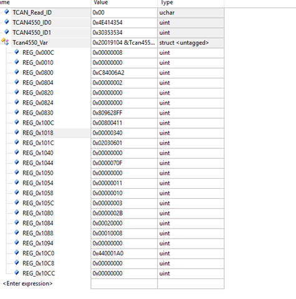
Task: Click the field icon beside REG_0x0830
Action: point(17,112)
